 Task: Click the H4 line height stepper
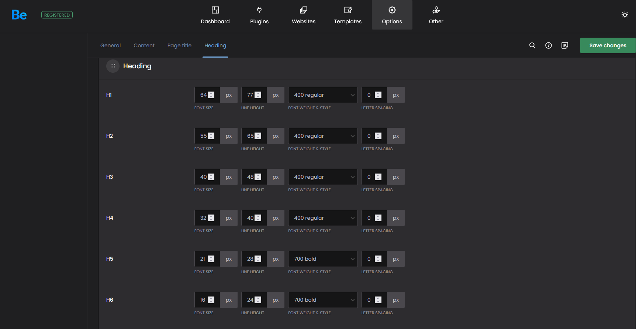[x=258, y=218]
